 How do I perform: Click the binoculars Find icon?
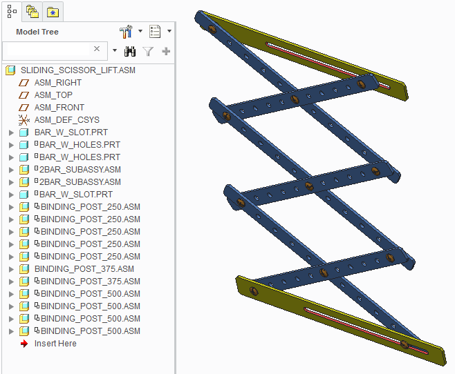tap(130, 51)
